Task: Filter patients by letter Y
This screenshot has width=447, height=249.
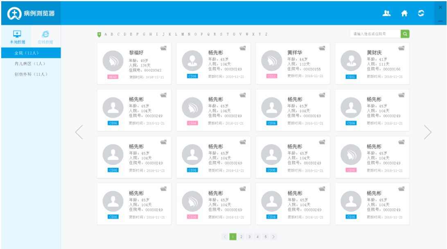Action: [260, 34]
